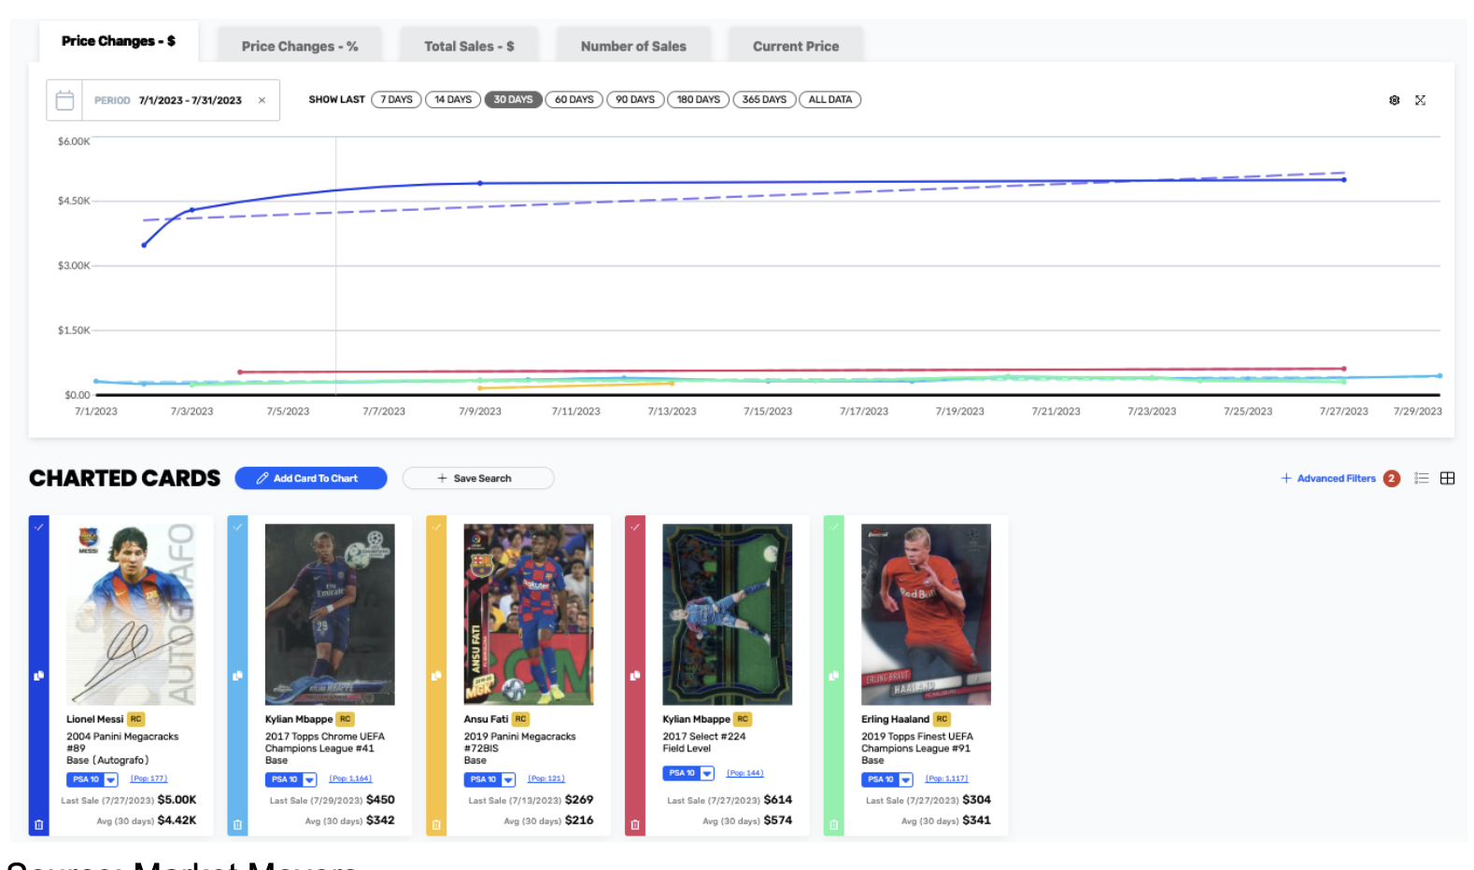Switch to Current Price tab
The width and height of the screenshot is (1474, 870).
pos(796,46)
